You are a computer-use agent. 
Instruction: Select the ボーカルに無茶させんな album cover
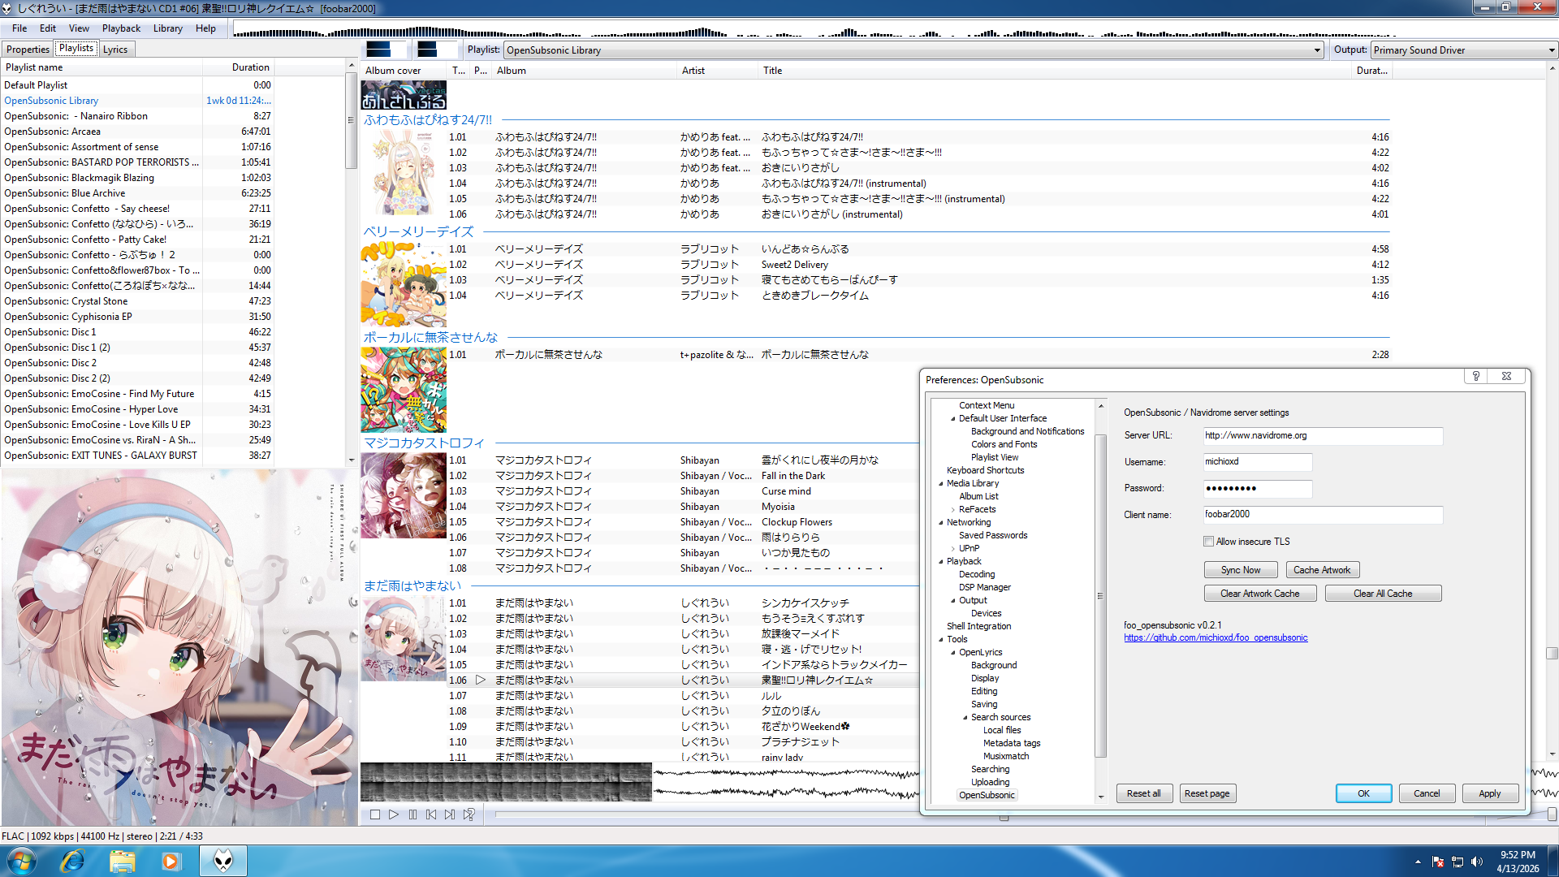click(x=404, y=390)
